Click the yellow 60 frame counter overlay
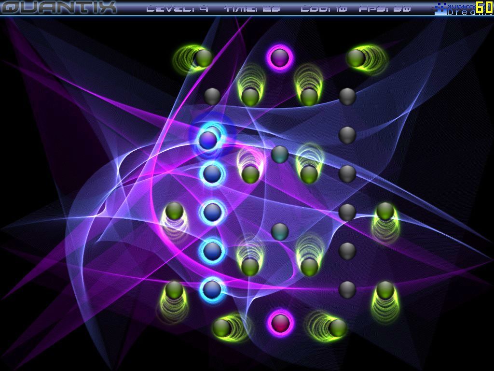 click(x=484, y=7)
